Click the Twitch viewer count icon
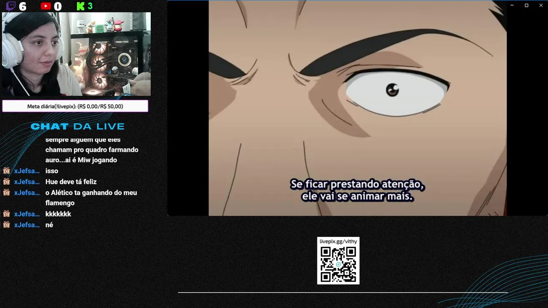This screenshot has width=548, height=308. click(x=11, y=6)
